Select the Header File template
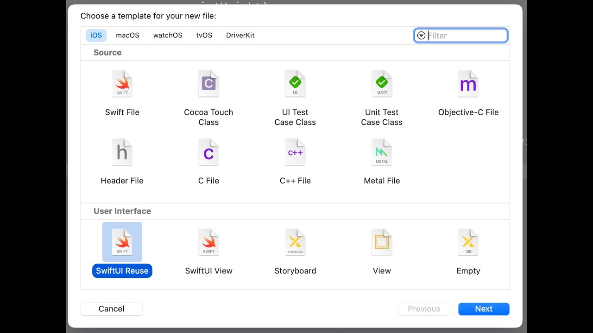The width and height of the screenshot is (593, 333). [x=122, y=152]
